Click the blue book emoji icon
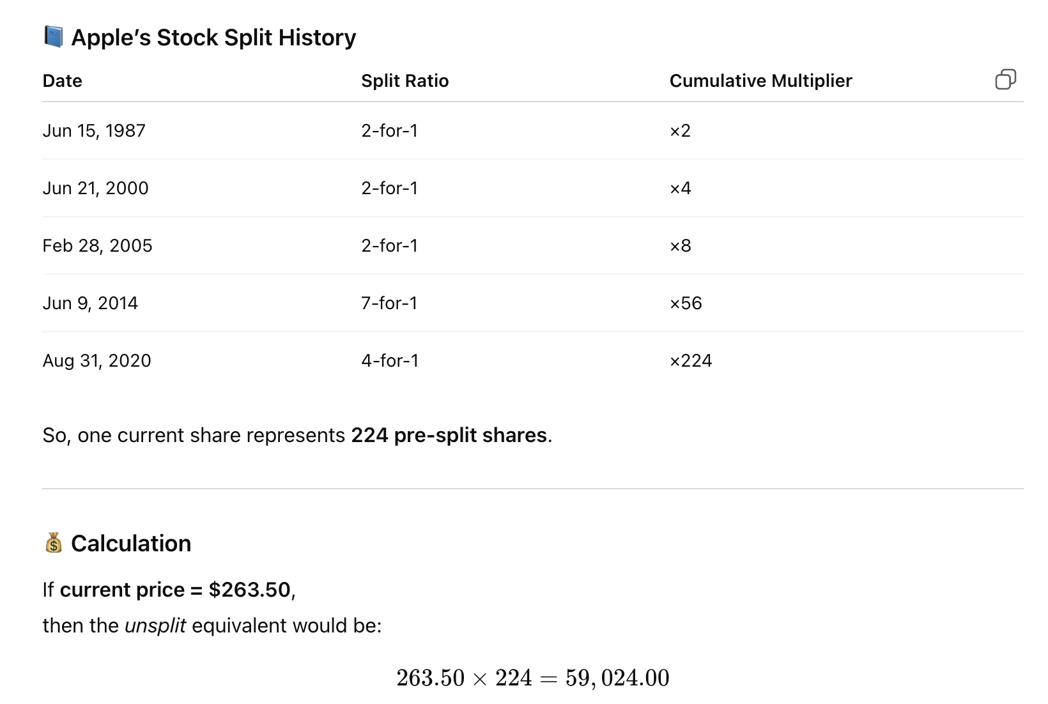The width and height of the screenshot is (1048, 704). coord(54,37)
